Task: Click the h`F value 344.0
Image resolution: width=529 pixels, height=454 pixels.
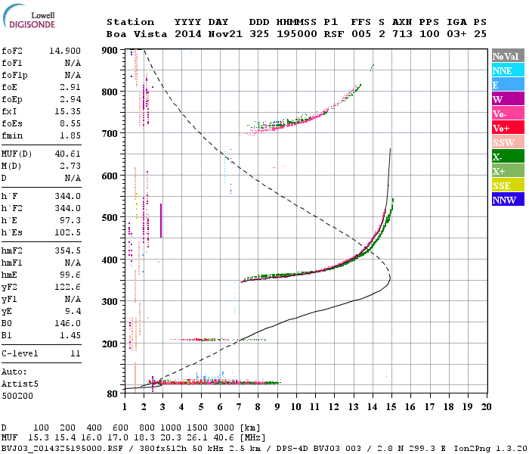Action: pyautogui.click(x=67, y=196)
